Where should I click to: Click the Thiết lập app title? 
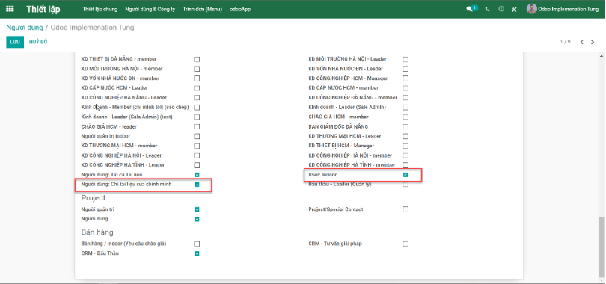click(43, 9)
